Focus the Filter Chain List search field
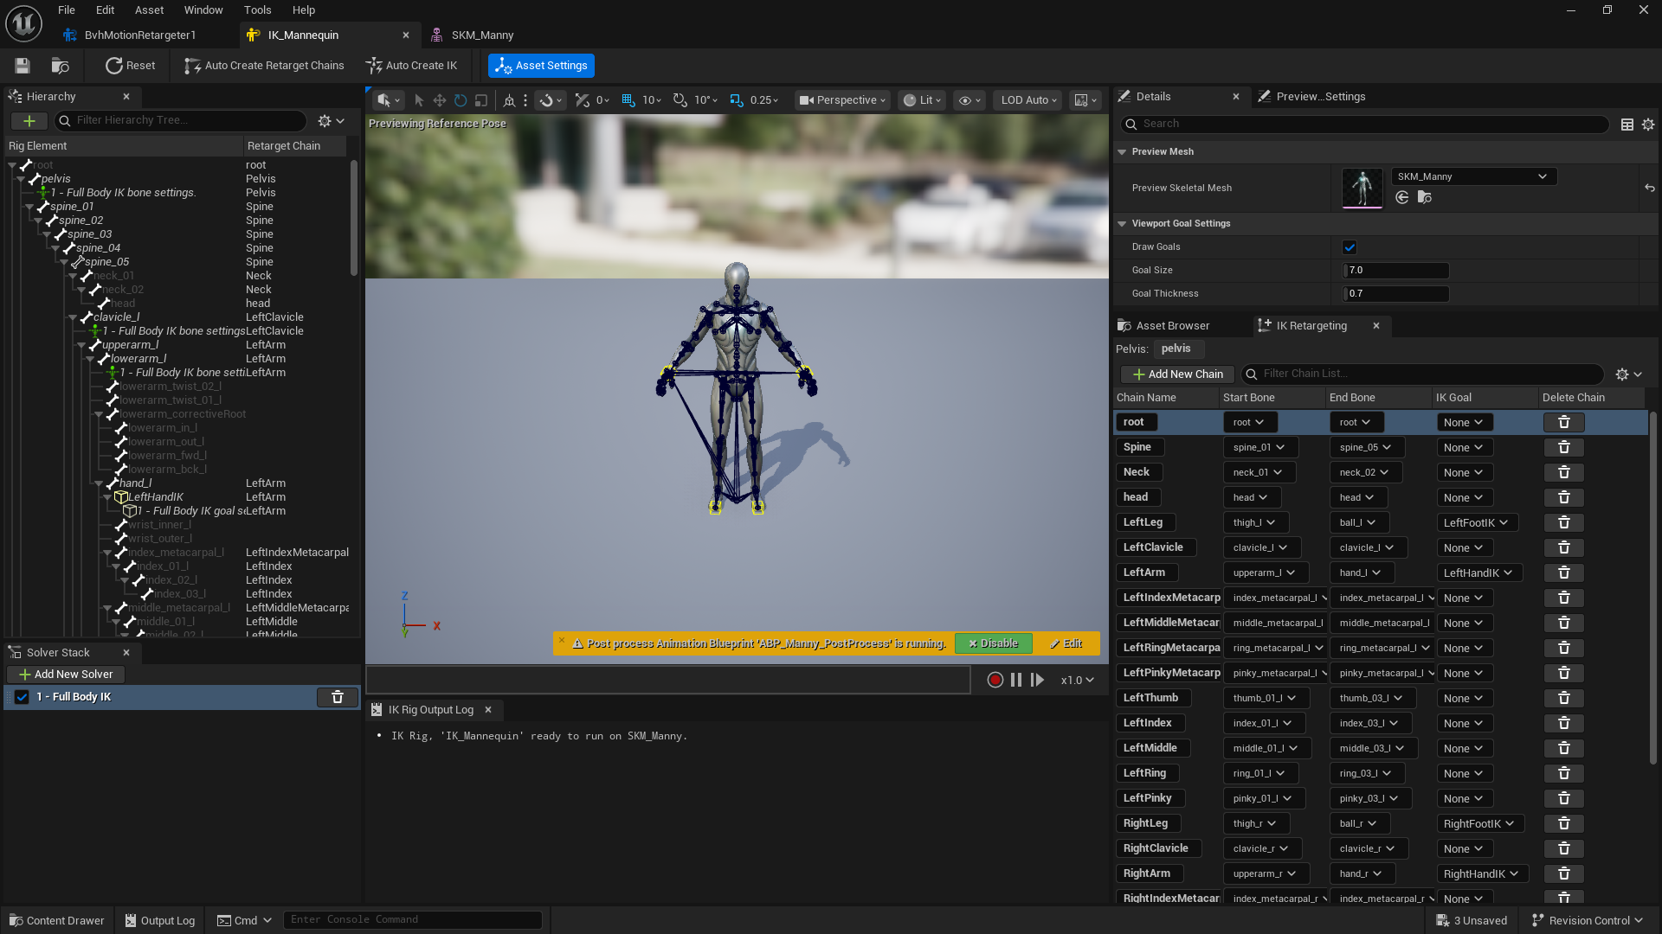Screen dimensions: 1662x934 tap(1420, 374)
